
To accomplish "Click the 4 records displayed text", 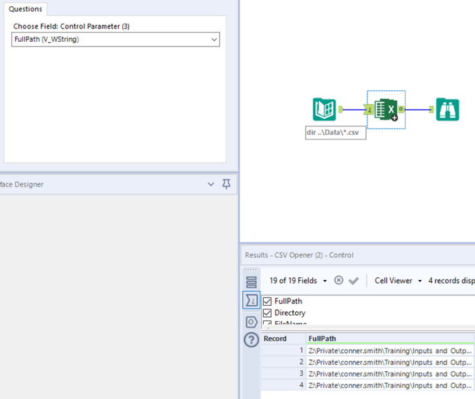I will coord(451,281).
